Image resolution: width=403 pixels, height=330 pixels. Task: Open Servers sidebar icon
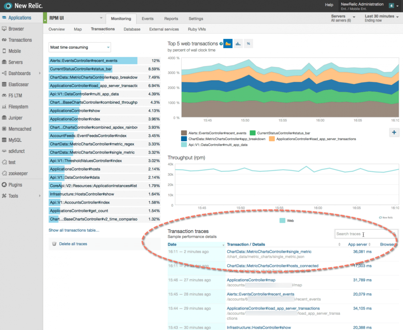tap(4, 62)
